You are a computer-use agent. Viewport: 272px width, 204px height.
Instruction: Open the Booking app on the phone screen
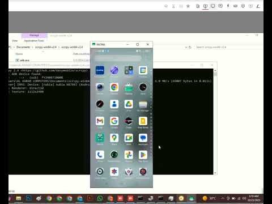pos(100,70)
